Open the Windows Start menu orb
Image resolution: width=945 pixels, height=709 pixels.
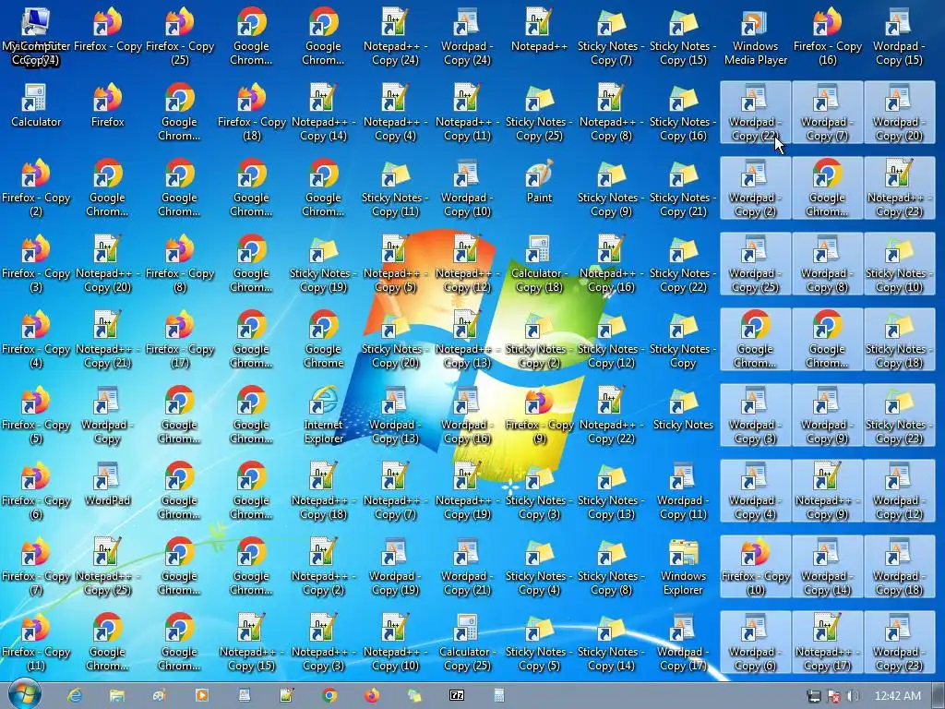(24, 694)
